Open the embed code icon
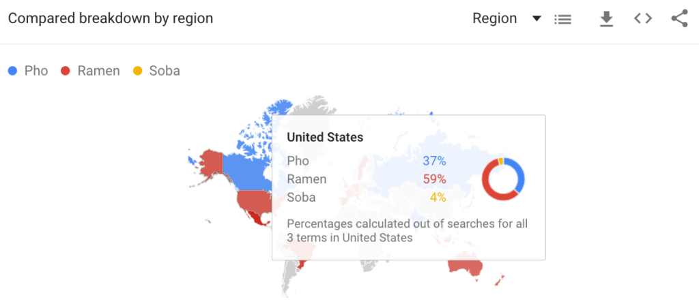 tap(642, 18)
